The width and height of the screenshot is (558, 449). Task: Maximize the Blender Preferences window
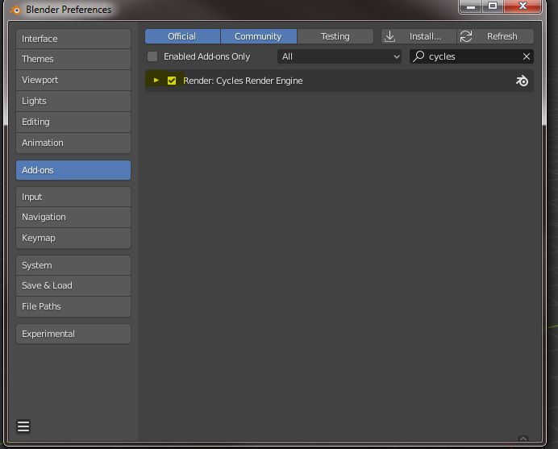pos(493,6)
